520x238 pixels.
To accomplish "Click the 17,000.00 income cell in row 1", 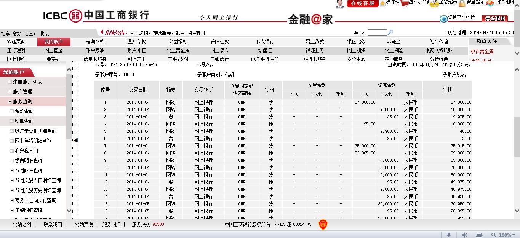I will (364, 103).
